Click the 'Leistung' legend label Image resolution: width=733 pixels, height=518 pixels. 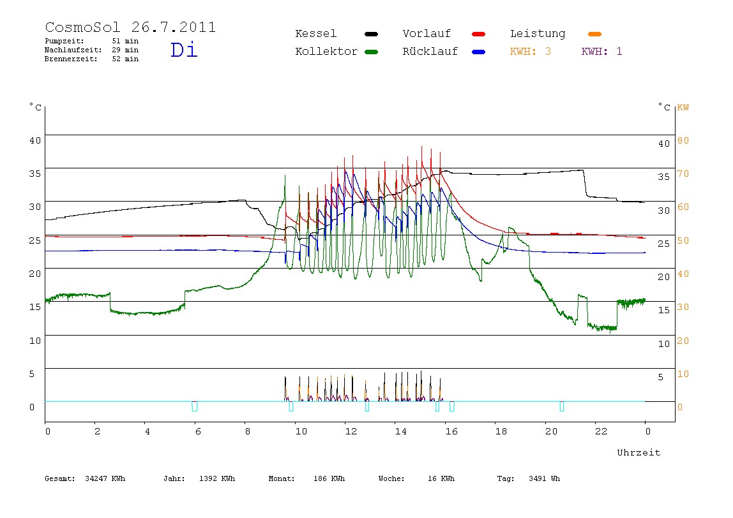(538, 34)
